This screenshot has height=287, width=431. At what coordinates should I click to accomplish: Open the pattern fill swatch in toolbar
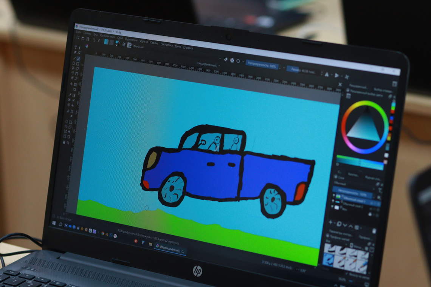coord(111,43)
